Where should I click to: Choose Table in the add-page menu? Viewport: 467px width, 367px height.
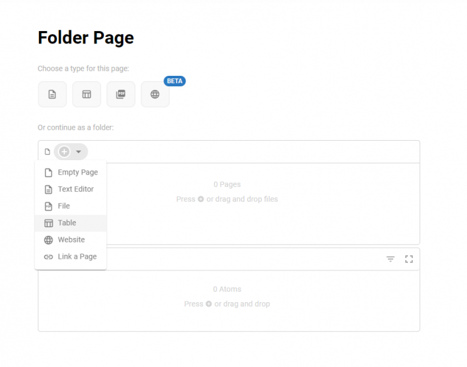[67, 223]
